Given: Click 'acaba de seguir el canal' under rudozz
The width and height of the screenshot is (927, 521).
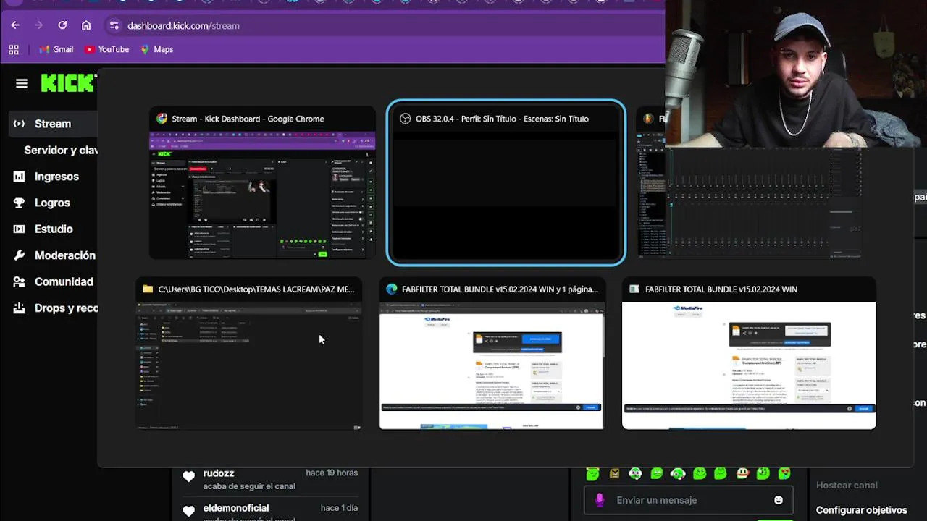Looking at the screenshot, I should pos(249,486).
